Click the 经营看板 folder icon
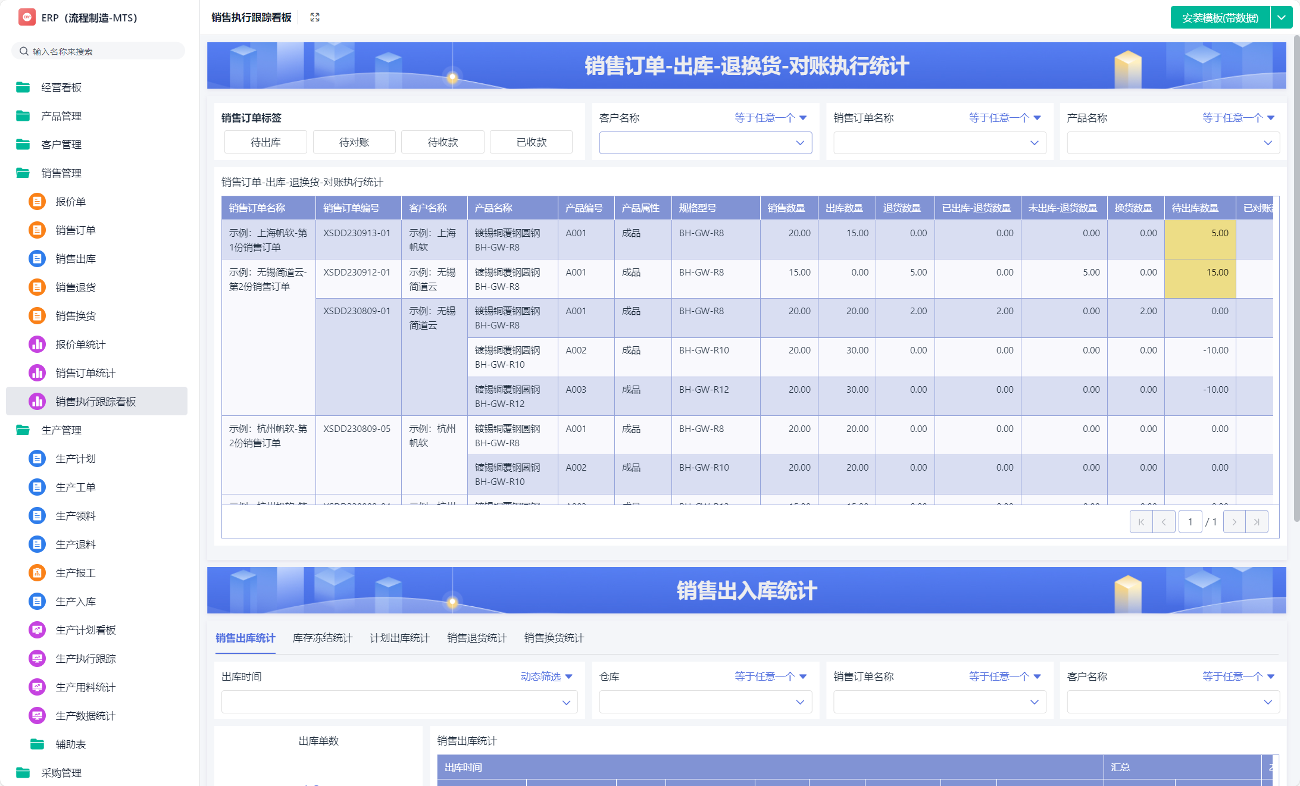The height and width of the screenshot is (786, 1300). [x=23, y=87]
